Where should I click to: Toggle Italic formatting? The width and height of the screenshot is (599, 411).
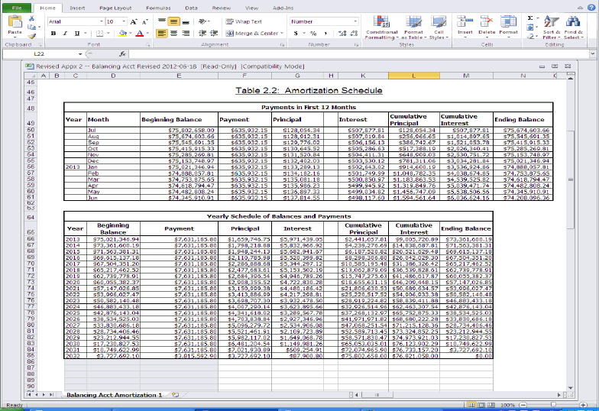tap(66, 34)
